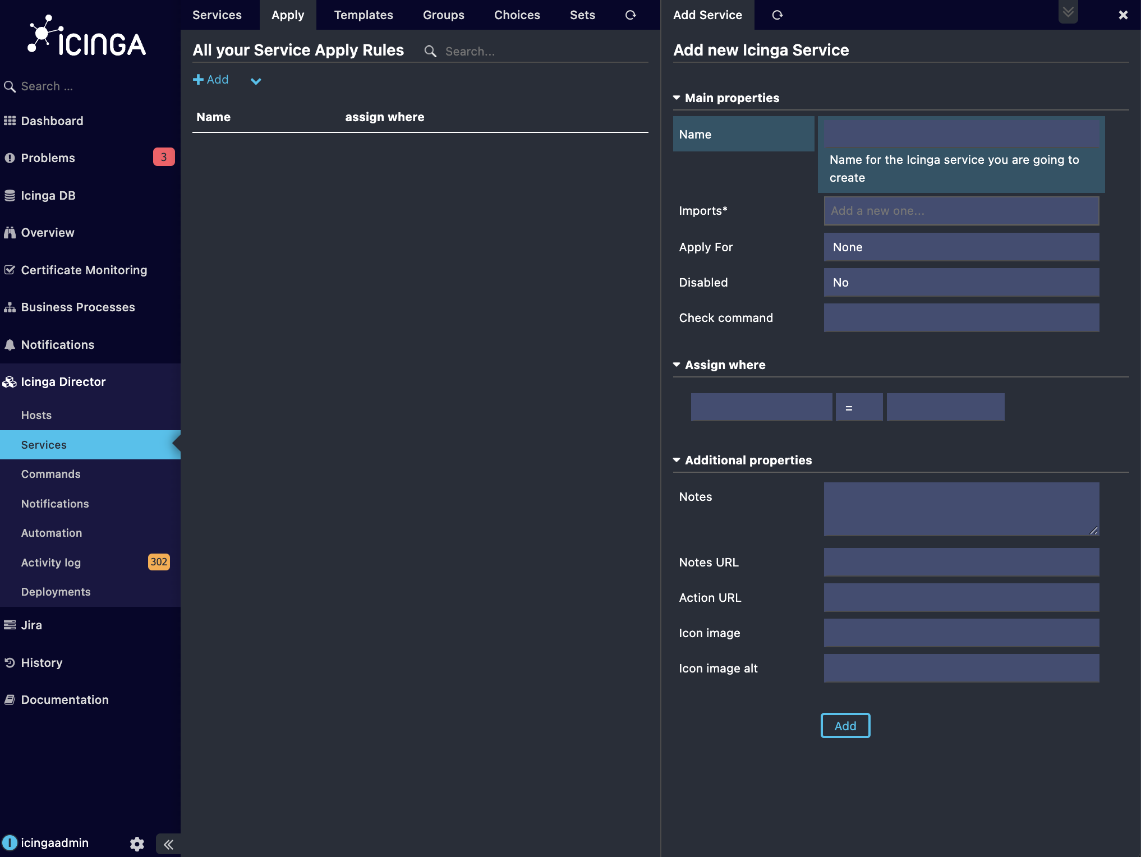Switch to the Groups tab
Screen dimensions: 1141x857
pyautogui.click(x=443, y=15)
